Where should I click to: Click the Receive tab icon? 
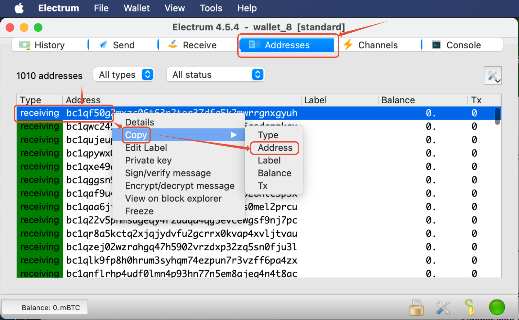[173, 44]
